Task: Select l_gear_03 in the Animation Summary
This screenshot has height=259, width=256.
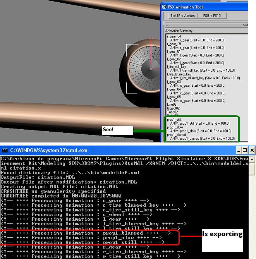Action: 174,82
